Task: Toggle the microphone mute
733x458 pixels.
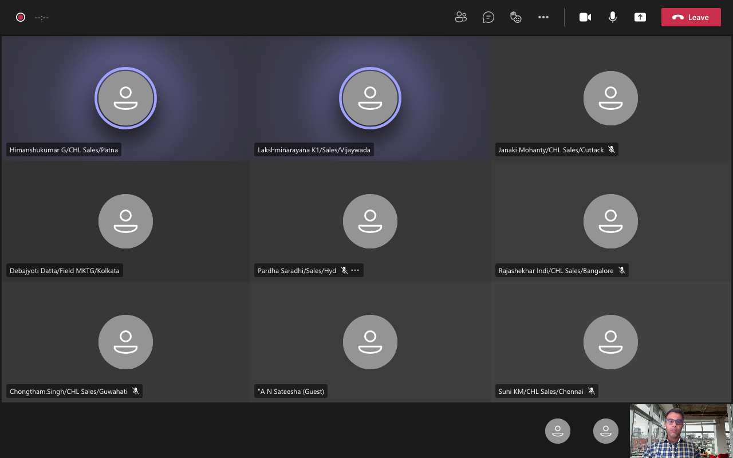Action: click(613, 17)
